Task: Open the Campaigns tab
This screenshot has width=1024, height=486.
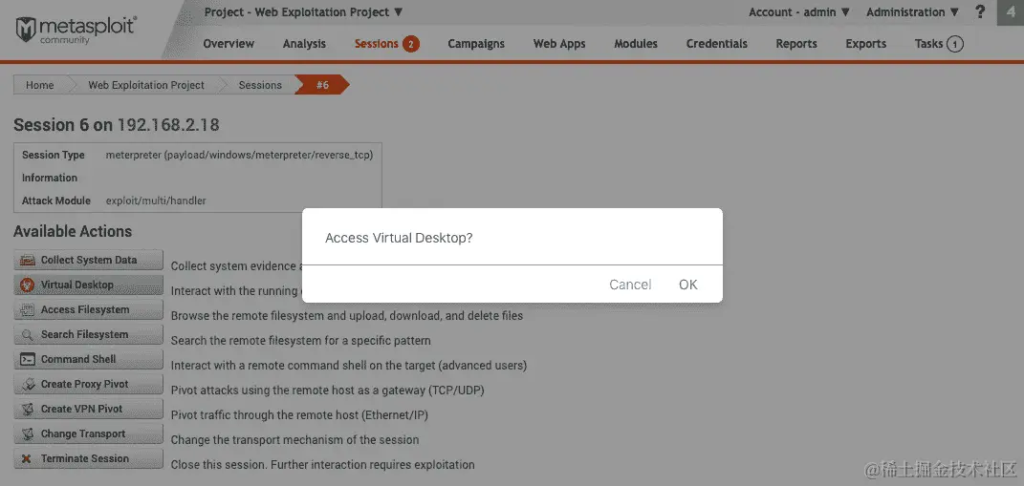Action: [476, 44]
